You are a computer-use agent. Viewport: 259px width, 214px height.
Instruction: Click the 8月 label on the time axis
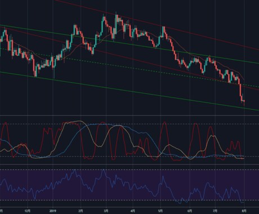244,211
